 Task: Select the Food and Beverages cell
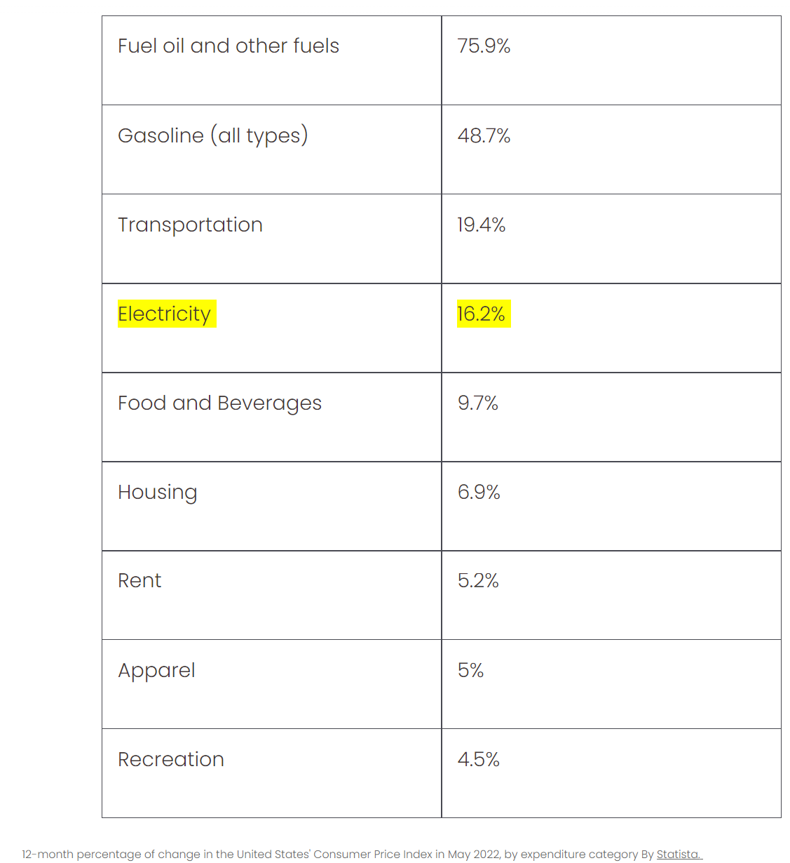(219, 403)
